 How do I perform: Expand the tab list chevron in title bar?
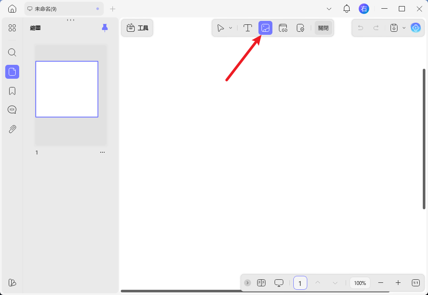(x=329, y=9)
